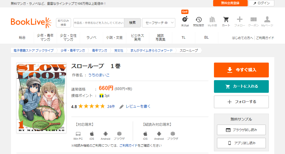285x154 pixels.
Task: Focus the title and author search field
Action: click(x=99, y=23)
